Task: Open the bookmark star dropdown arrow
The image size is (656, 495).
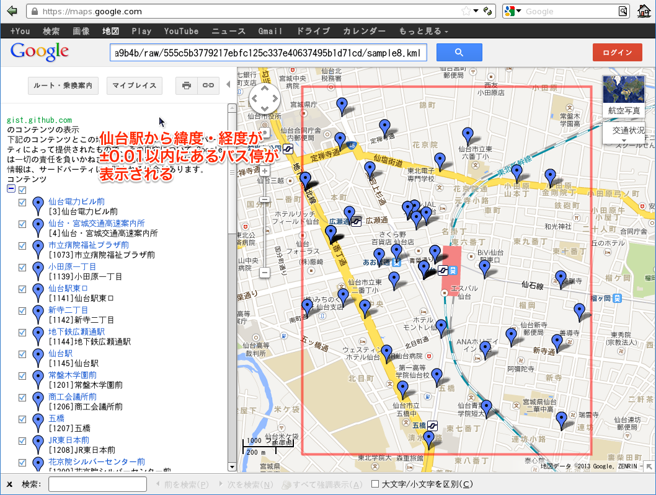Action: pyautogui.click(x=476, y=11)
